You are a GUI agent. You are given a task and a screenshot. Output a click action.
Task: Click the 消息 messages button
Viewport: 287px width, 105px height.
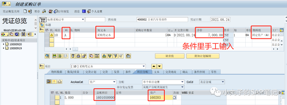click(77, 11)
